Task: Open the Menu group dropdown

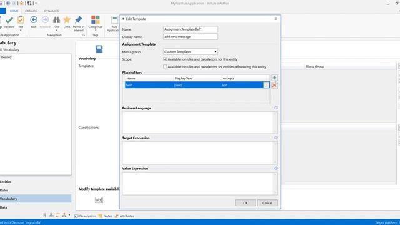Action: [x=190, y=51]
